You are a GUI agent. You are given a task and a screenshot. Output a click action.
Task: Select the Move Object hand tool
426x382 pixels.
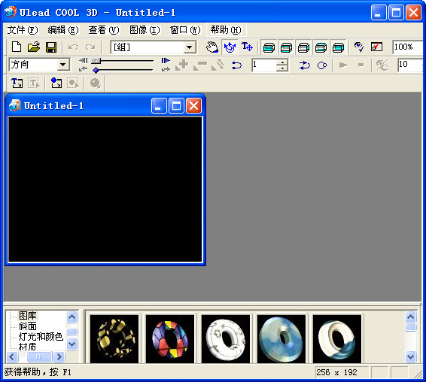click(x=212, y=47)
